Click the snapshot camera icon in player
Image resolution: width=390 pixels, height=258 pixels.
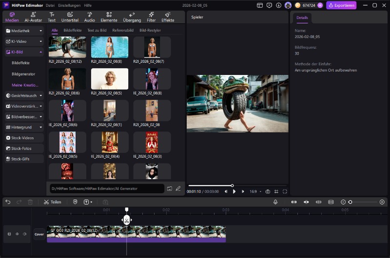[x=268, y=192]
